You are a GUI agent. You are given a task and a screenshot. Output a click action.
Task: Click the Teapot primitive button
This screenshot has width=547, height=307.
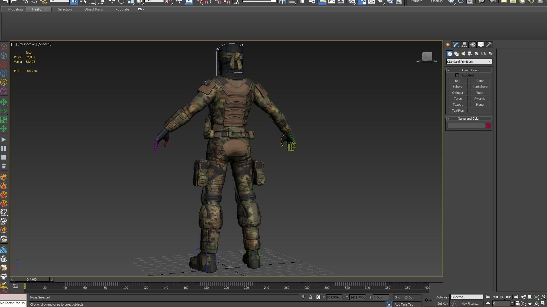pos(458,105)
